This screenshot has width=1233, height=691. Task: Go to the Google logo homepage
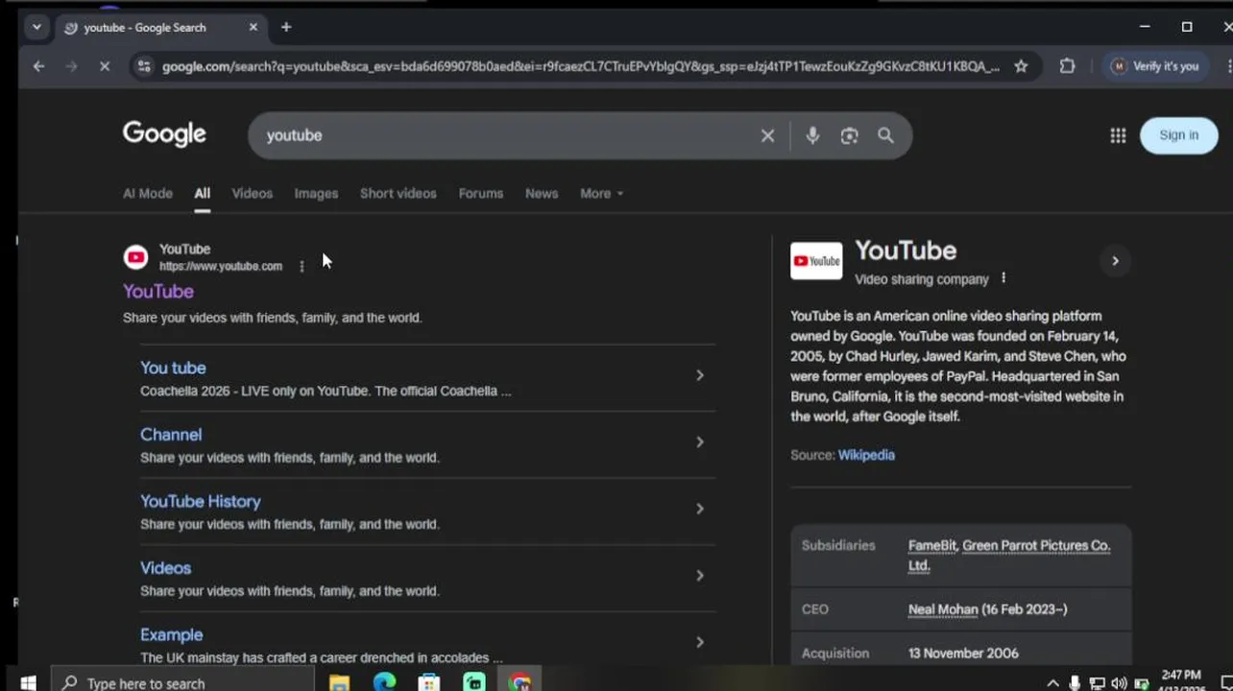164,134
